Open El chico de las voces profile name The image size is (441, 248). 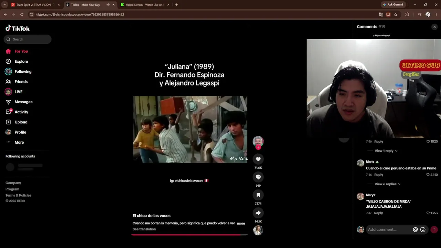click(152, 216)
